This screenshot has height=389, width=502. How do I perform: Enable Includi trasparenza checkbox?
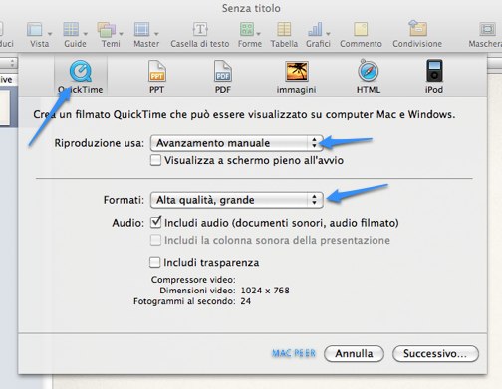(x=154, y=262)
